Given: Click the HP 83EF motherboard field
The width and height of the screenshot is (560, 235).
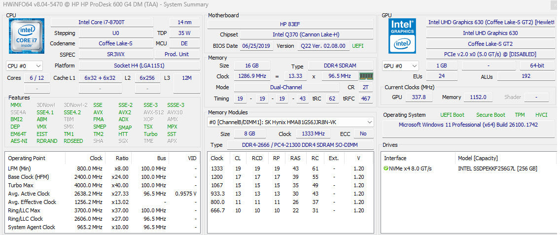Looking at the screenshot, I should tap(290, 24).
